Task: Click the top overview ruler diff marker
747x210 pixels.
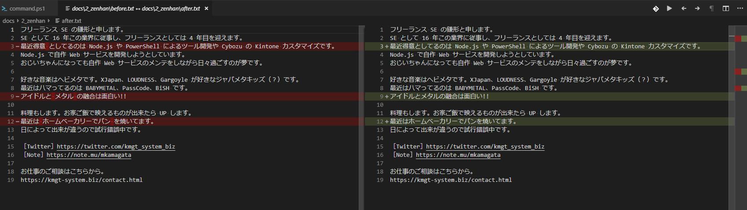Action: pyautogui.click(x=741, y=39)
